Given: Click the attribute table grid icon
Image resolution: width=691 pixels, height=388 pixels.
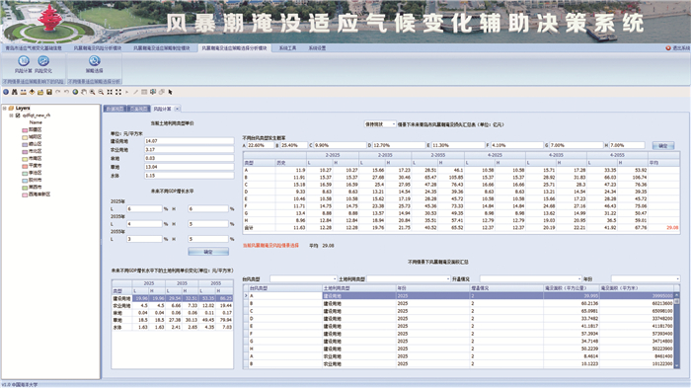Looking at the screenshot, I should [x=144, y=92].
